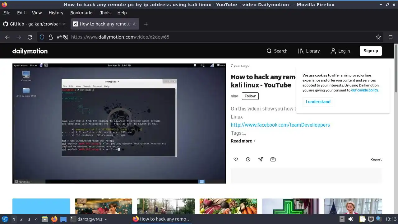The image size is (398, 224).
Task: Open the site permissions icon in address bar
Action: (59, 37)
